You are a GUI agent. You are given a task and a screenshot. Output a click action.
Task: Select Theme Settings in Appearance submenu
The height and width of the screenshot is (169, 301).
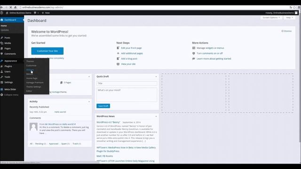(33, 87)
